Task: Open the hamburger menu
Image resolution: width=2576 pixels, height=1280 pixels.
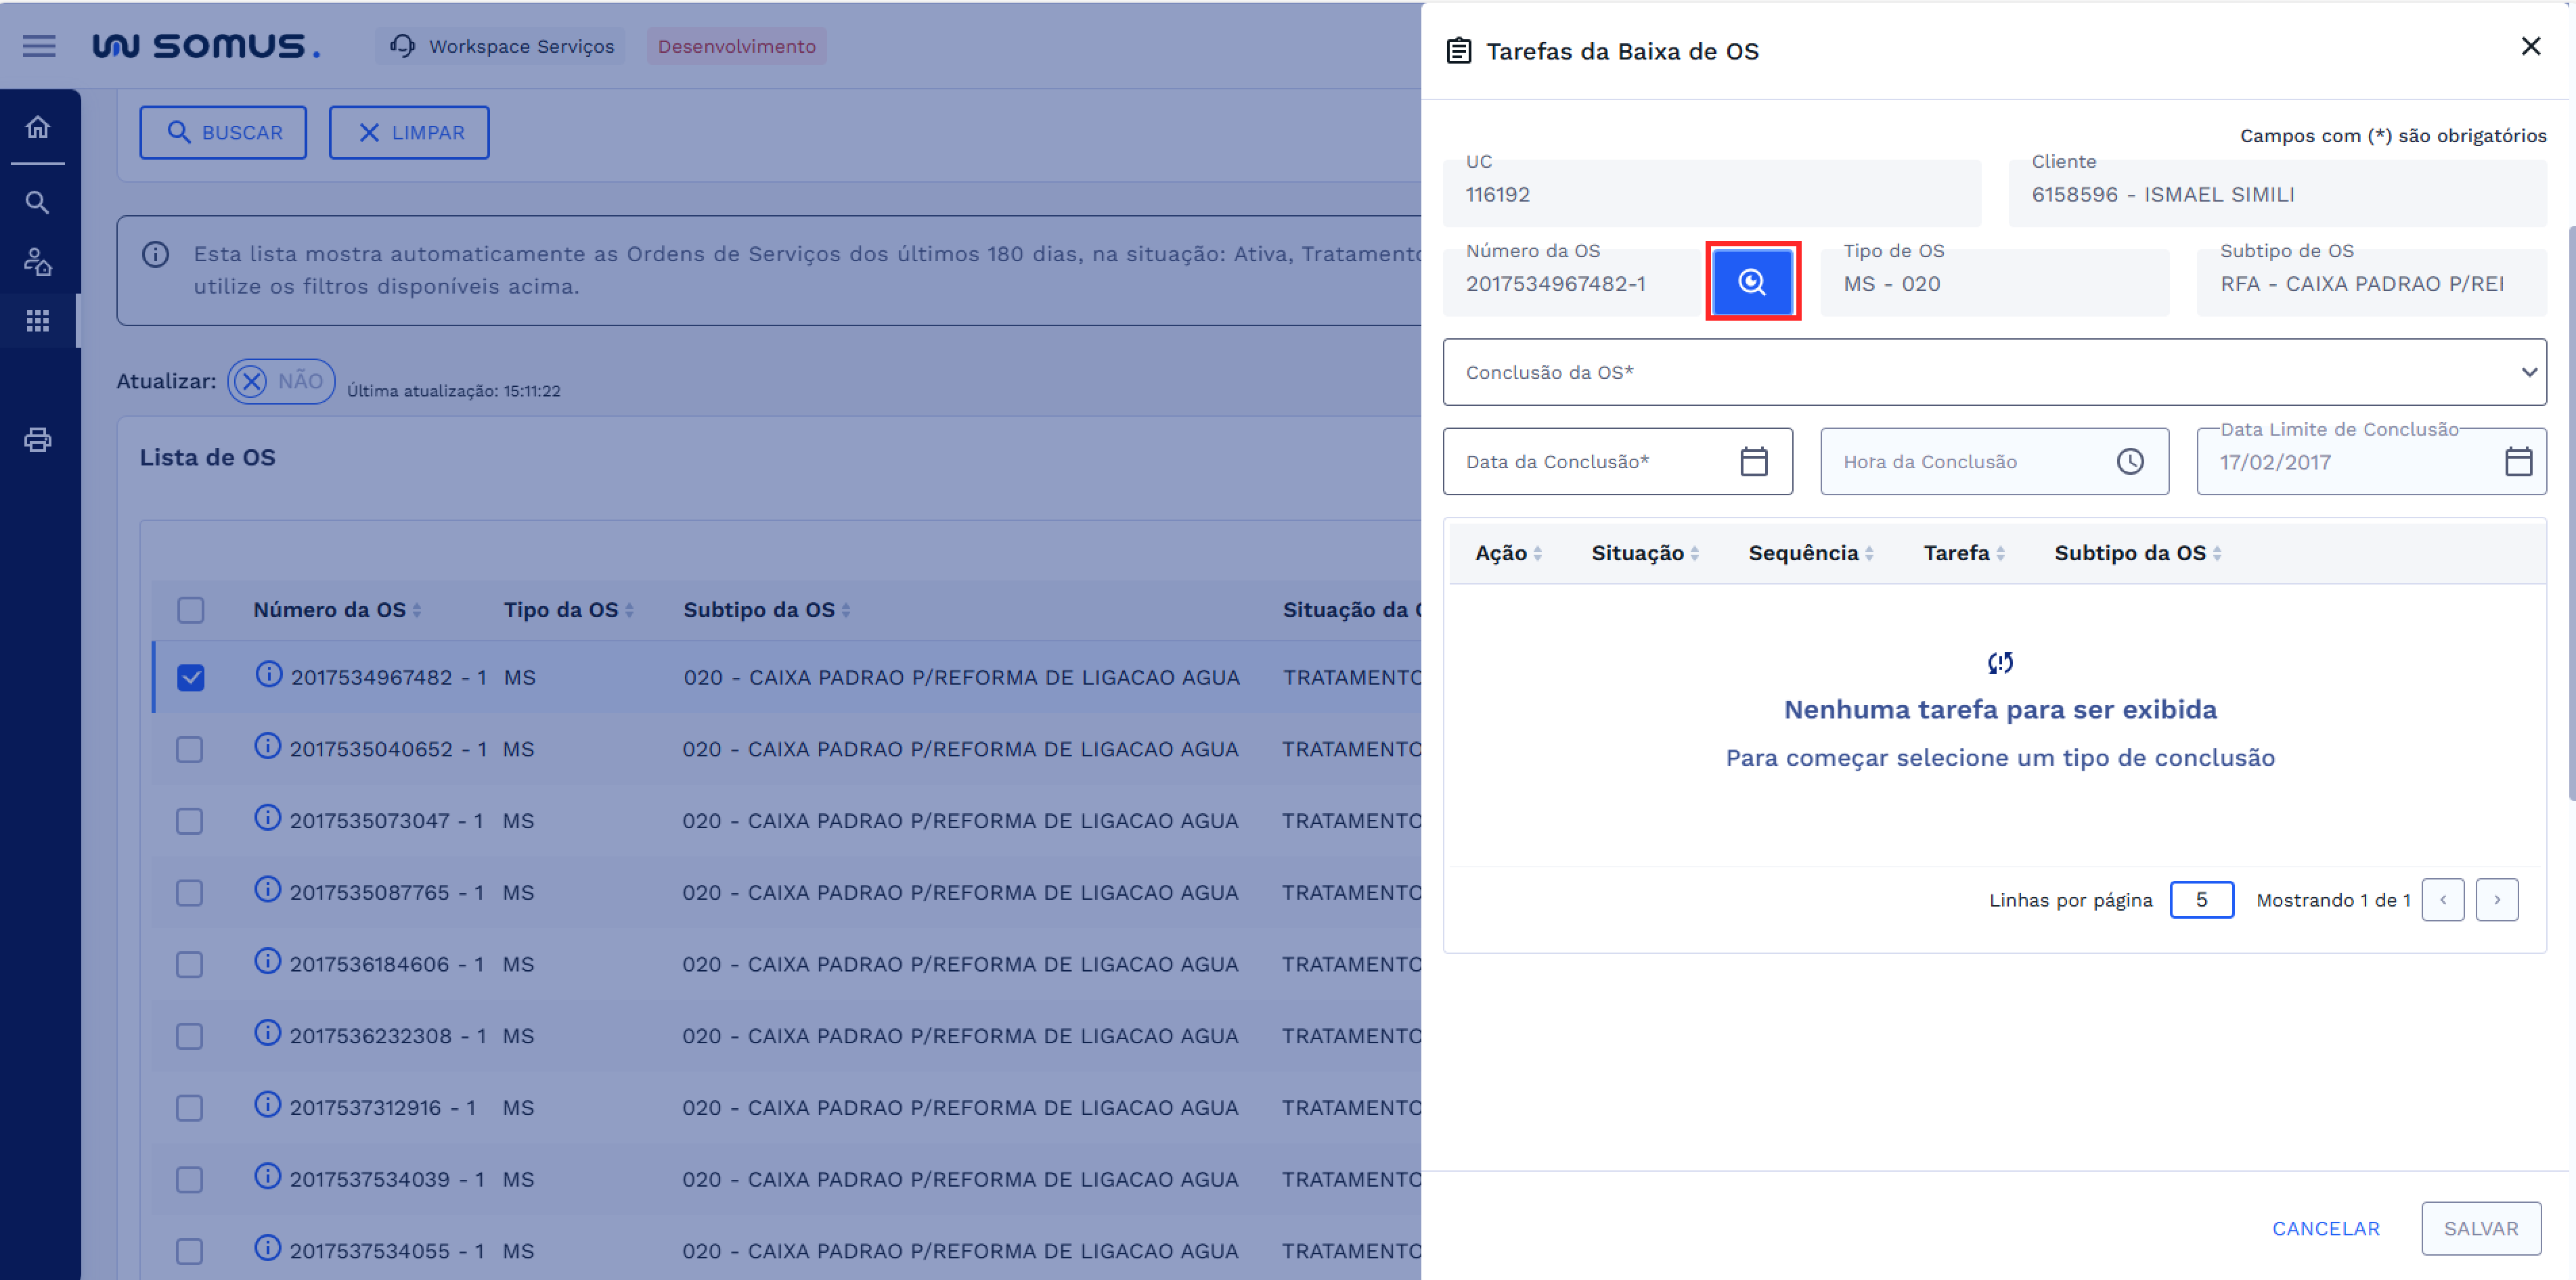Action: [39, 46]
